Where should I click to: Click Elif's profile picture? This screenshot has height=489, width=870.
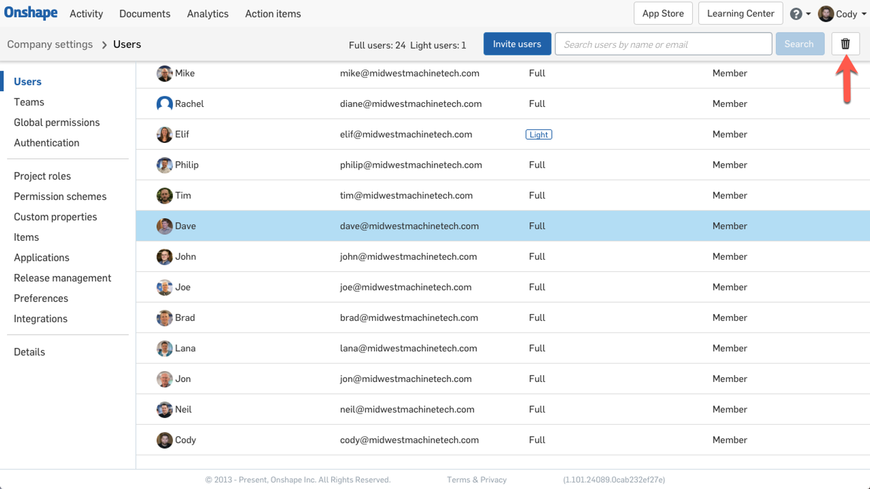coord(164,134)
